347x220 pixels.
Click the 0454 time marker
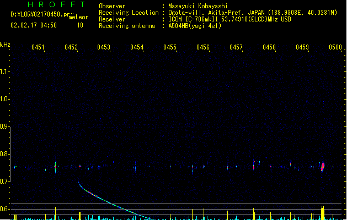tap(137, 47)
